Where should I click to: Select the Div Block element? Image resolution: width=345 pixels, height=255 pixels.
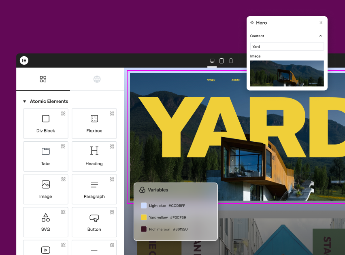tap(45, 123)
